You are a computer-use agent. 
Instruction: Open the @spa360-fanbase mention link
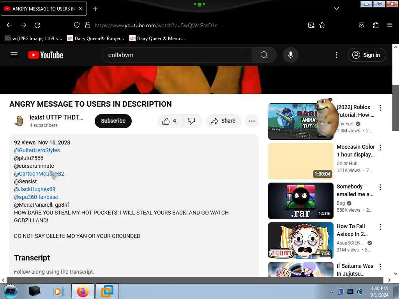[x=36, y=197]
